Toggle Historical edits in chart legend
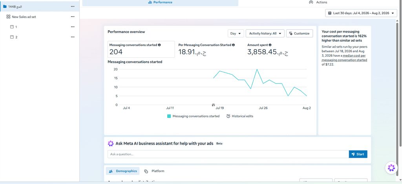 [240, 116]
